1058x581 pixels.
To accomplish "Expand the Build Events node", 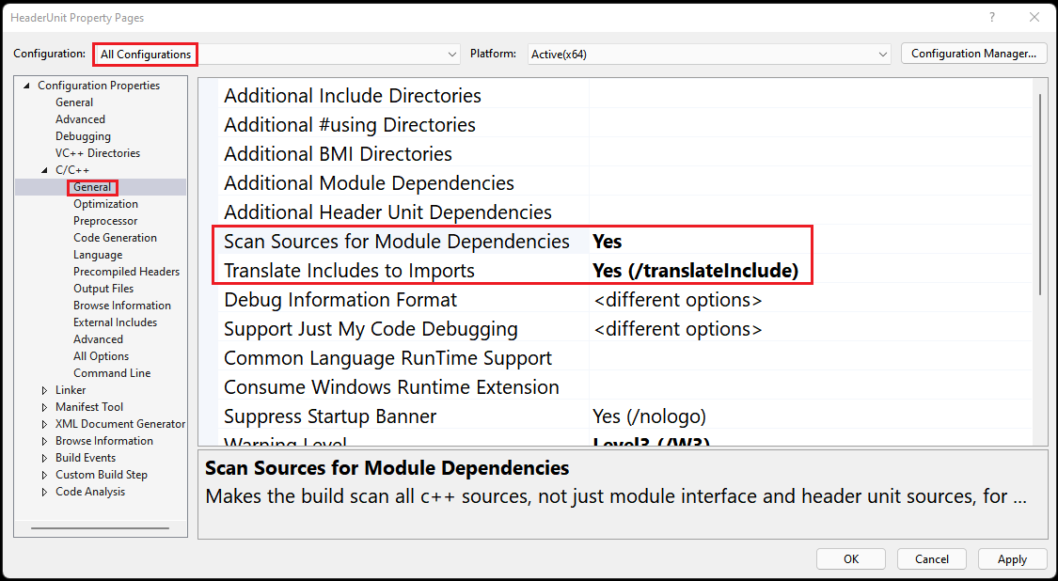I will click(x=44, y=457).
